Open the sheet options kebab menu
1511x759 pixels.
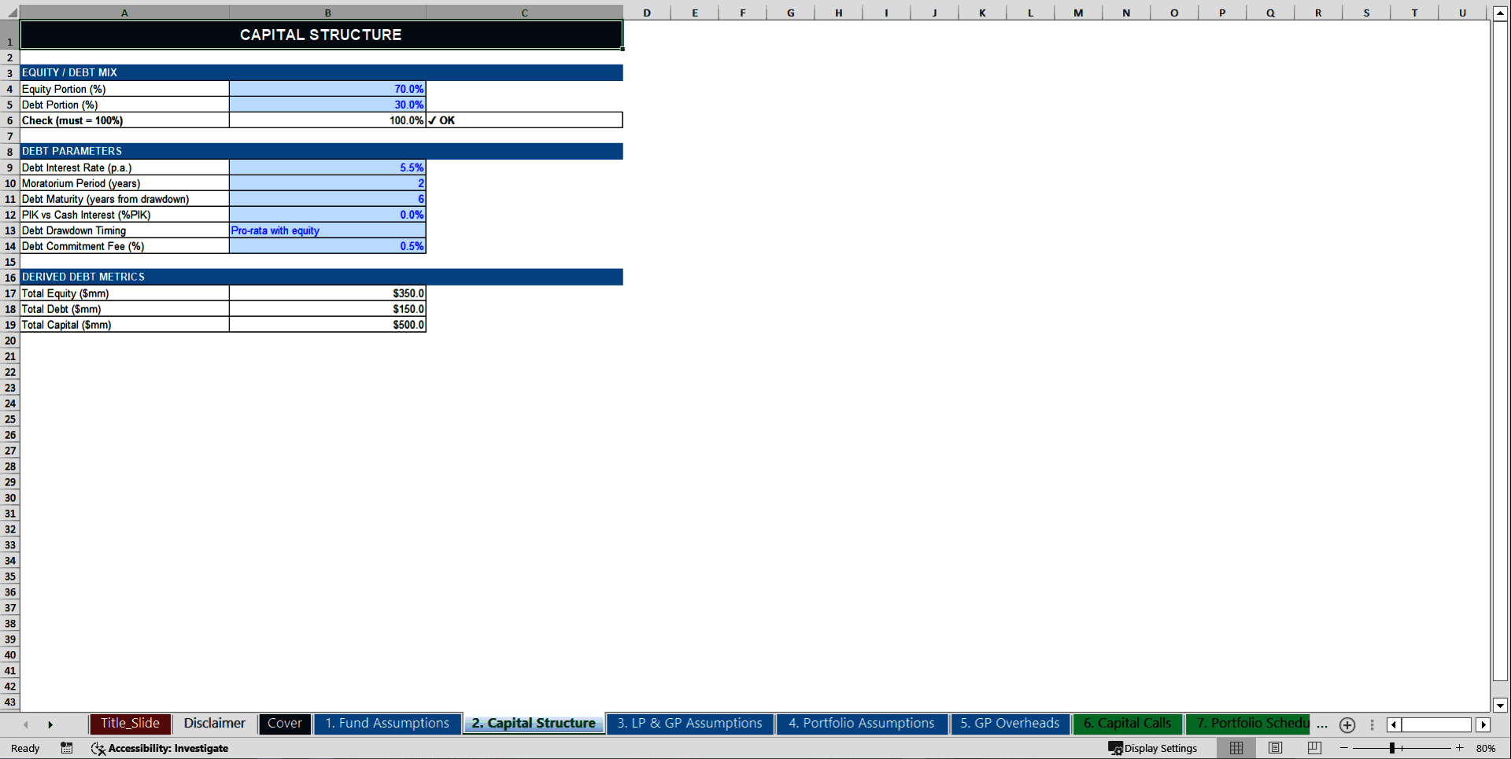(1372, 725)
